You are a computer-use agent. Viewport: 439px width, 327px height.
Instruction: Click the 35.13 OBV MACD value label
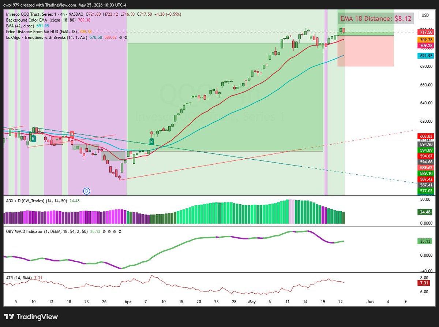click(x=424, y=241)
